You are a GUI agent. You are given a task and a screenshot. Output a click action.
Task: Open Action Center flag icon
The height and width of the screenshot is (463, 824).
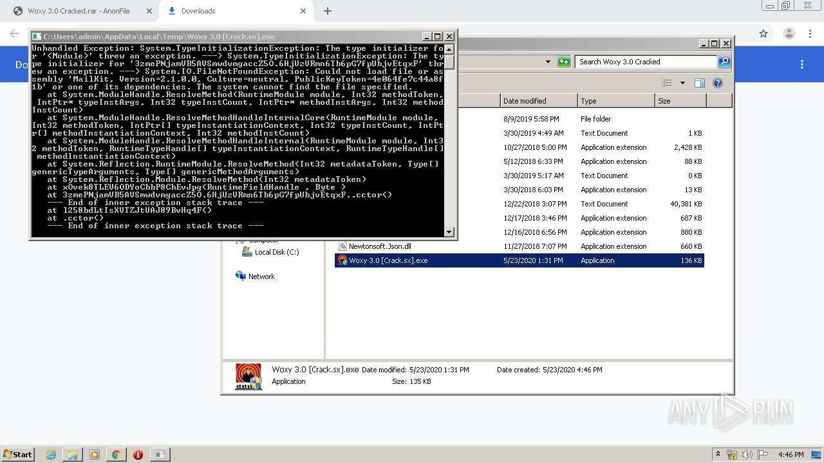pos(763,454)
